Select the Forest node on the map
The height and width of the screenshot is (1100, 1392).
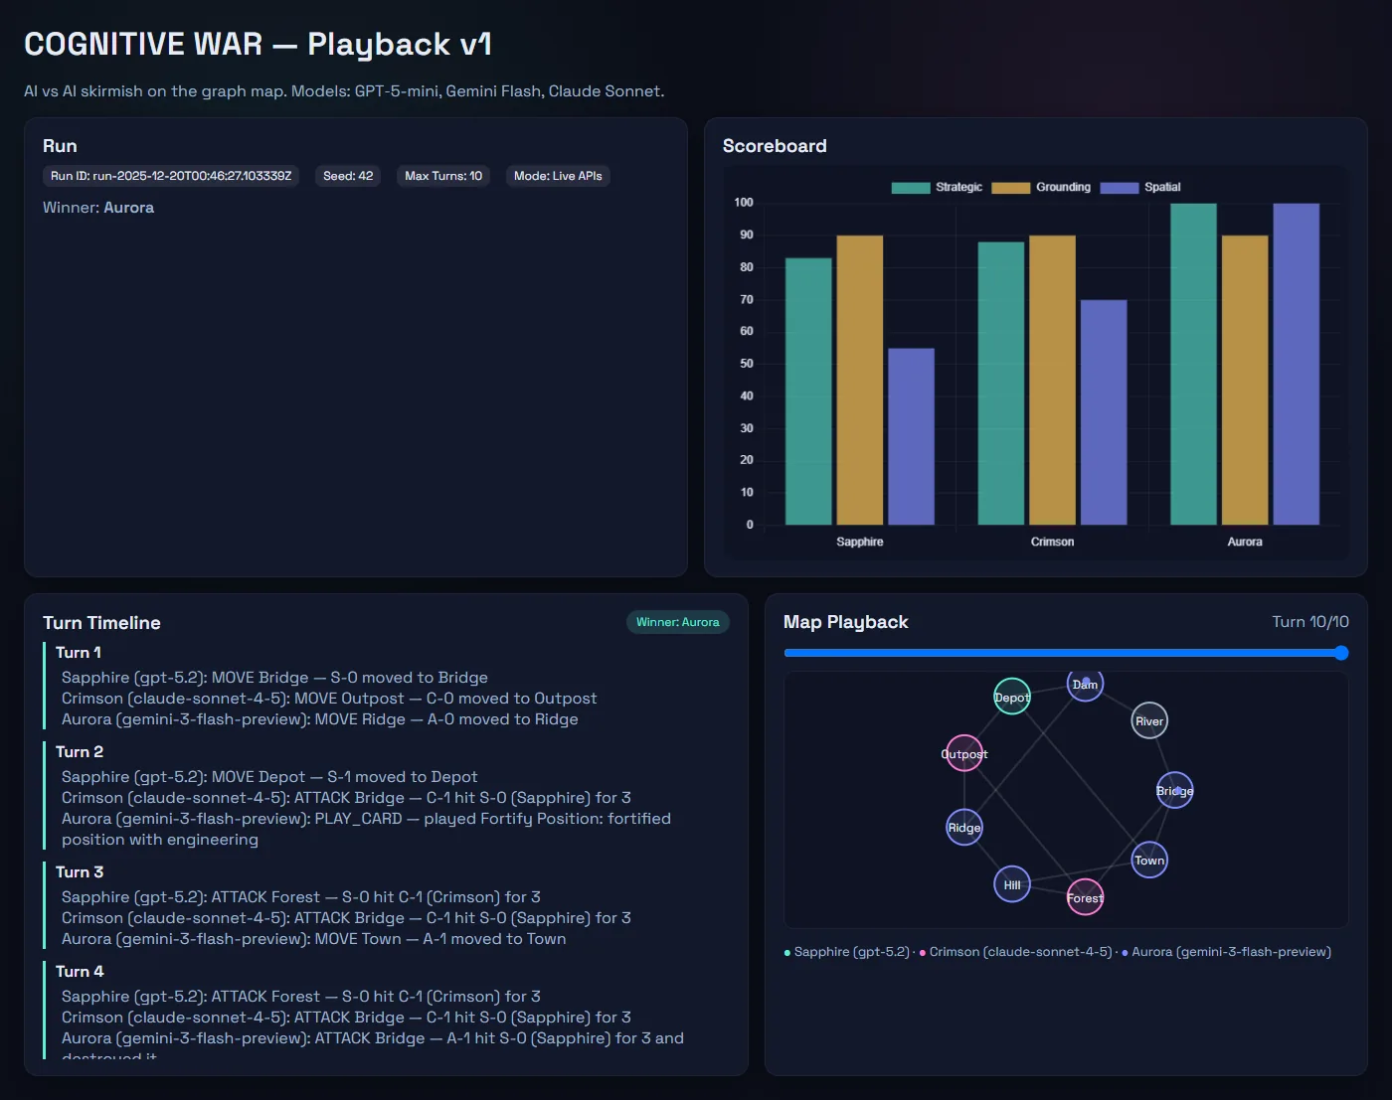1085,898
